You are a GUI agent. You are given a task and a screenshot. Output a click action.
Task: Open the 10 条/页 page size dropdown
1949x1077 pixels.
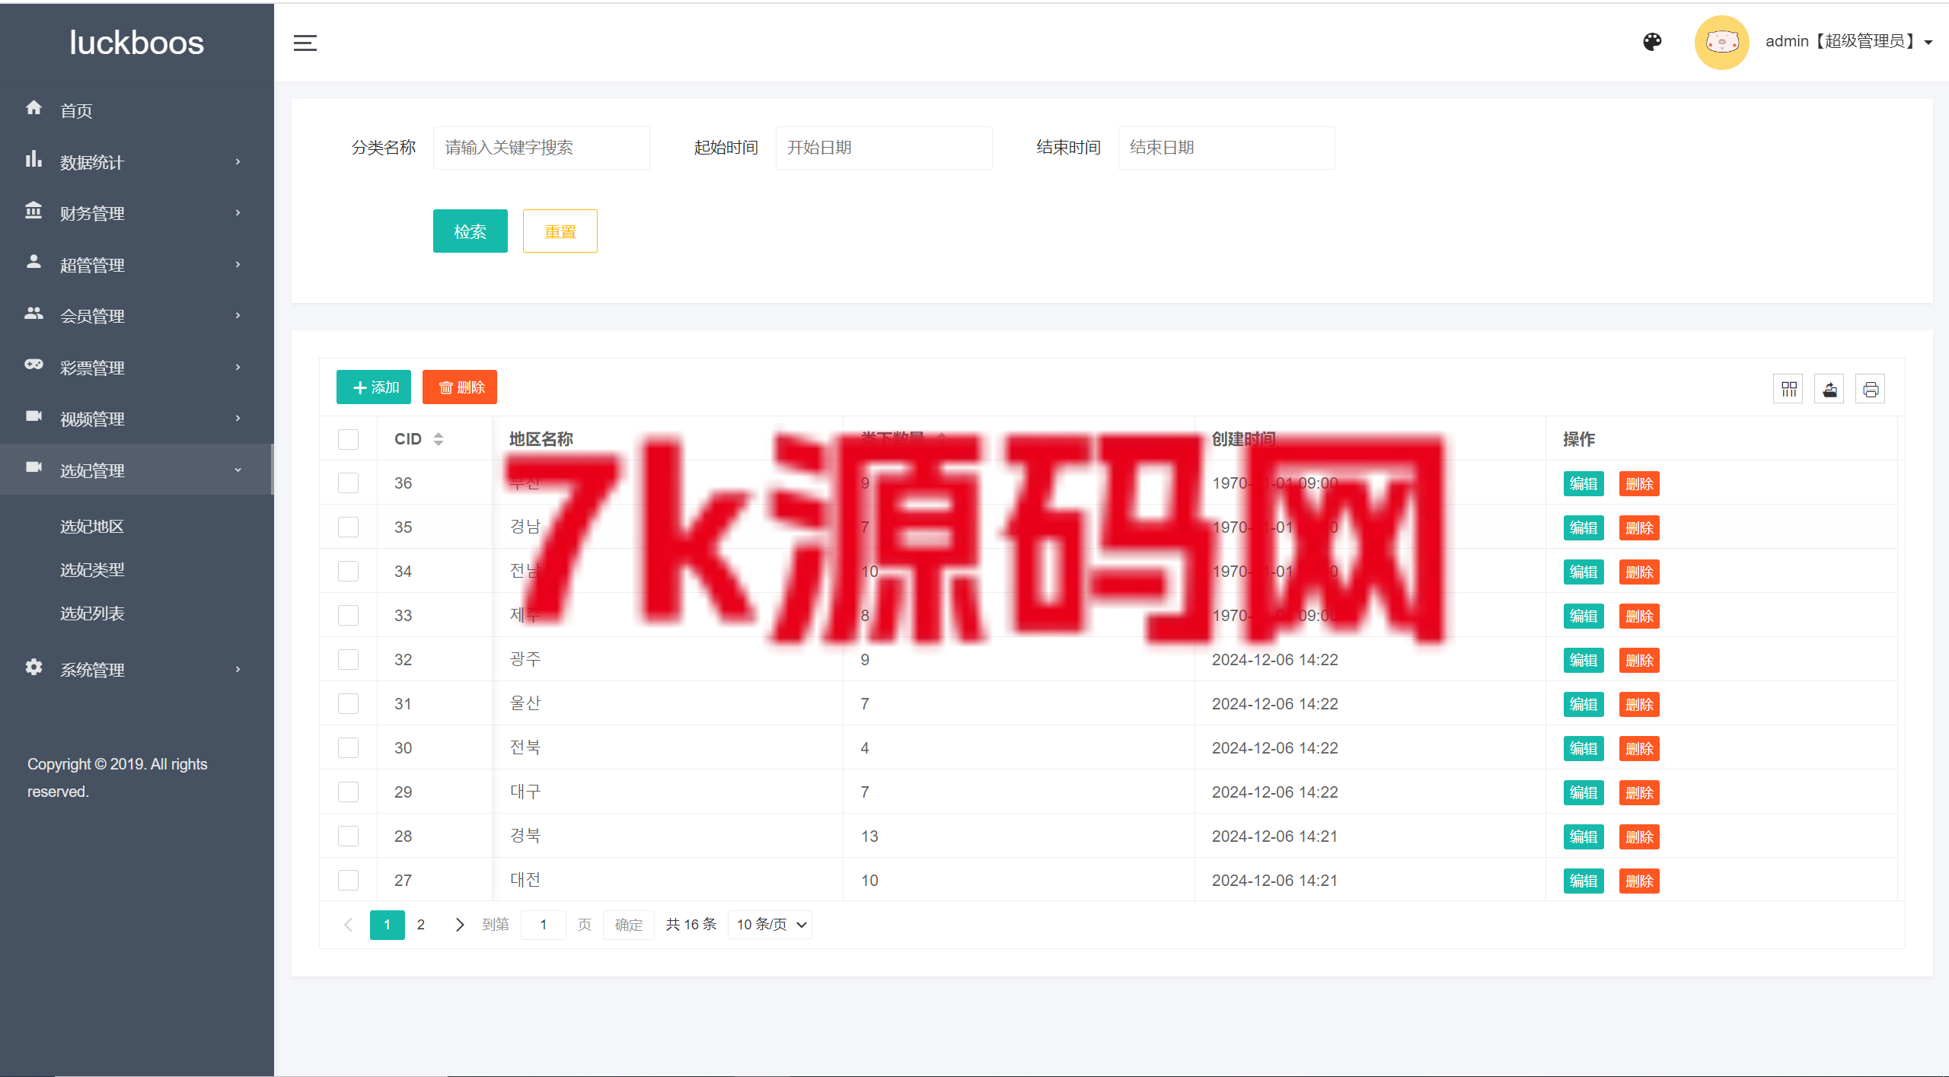(770, 925)
